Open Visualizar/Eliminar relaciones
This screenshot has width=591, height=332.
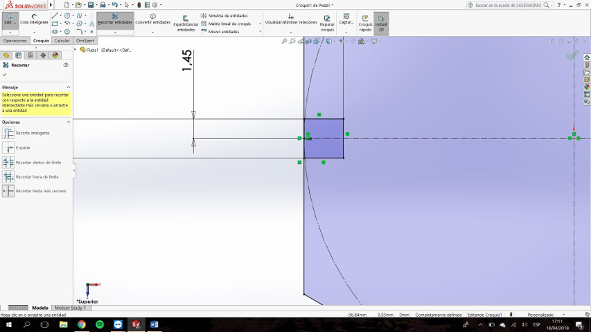[x=290, y=19]
